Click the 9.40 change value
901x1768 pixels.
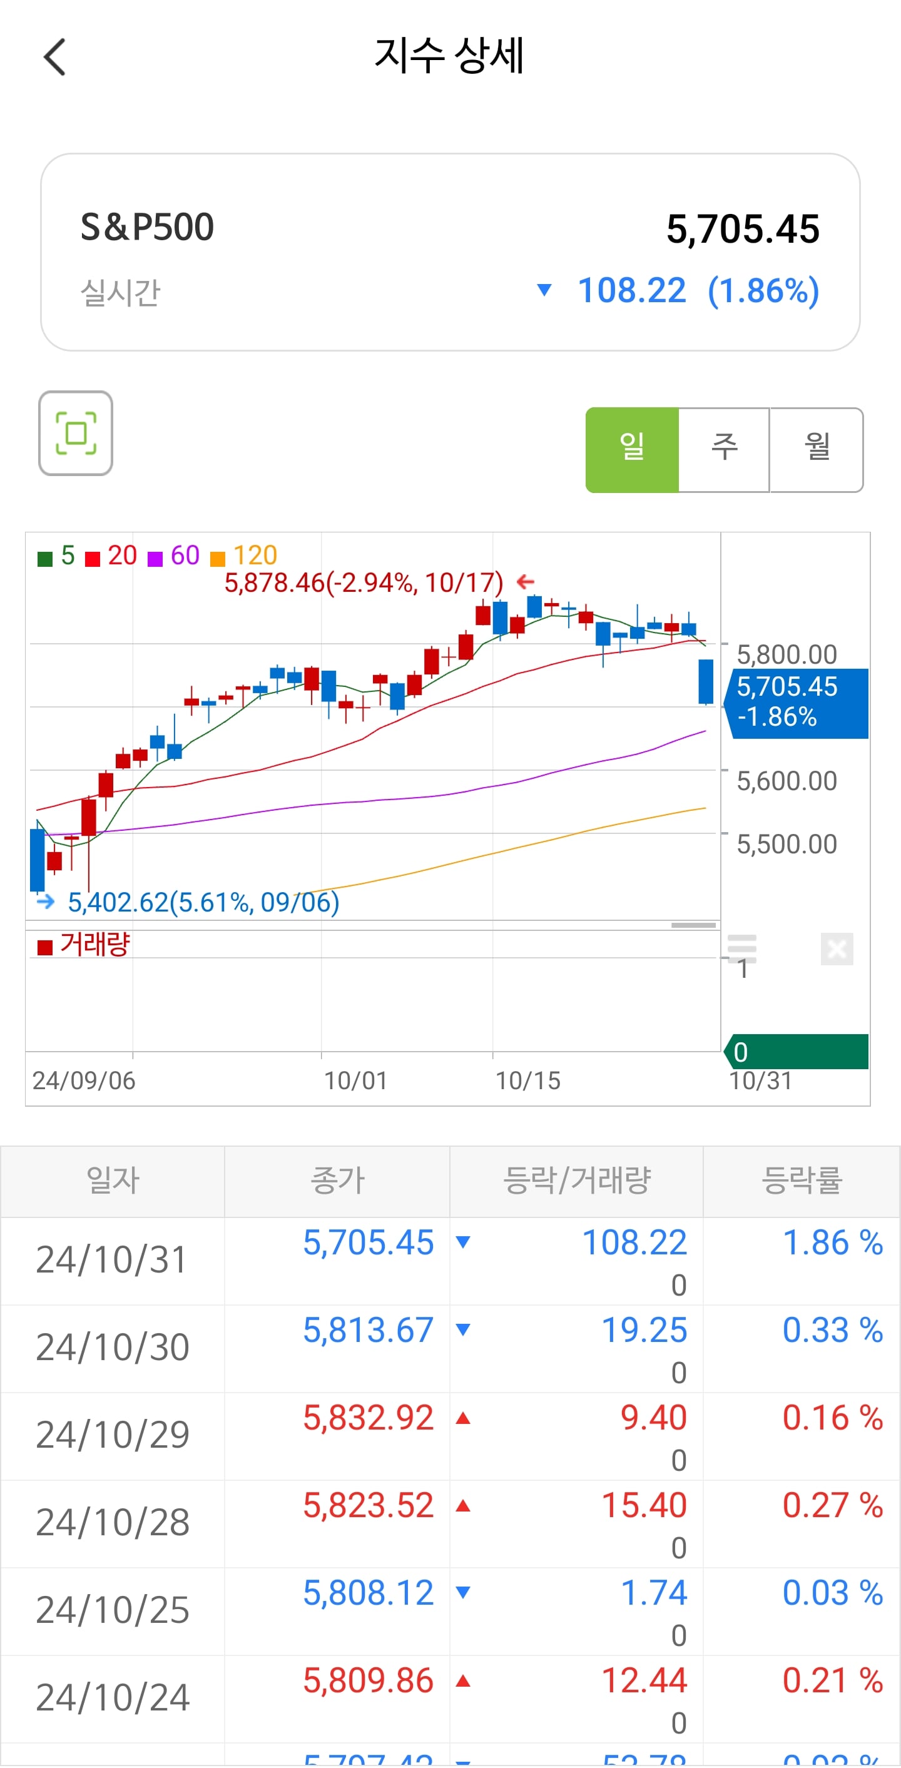click(653, 1418)
